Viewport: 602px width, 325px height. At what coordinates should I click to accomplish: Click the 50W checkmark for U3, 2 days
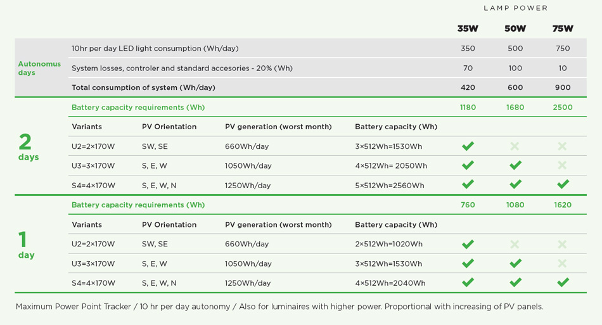(515, 165)
